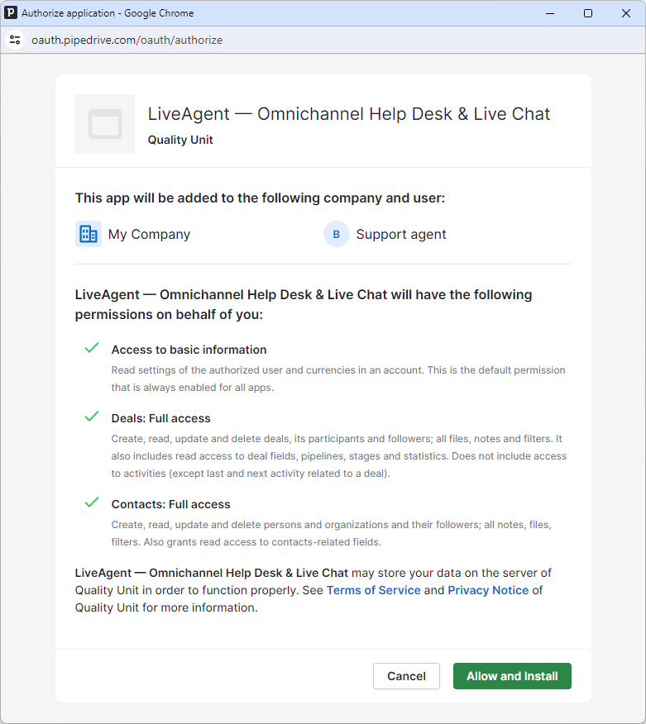Click the Deals: Full access permission title
Screen dimensions: 646x724
[x=161, y=418]
